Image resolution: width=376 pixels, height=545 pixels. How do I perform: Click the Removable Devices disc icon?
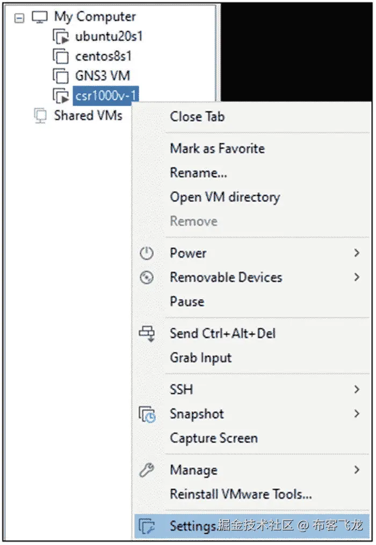tap(147, 277)
